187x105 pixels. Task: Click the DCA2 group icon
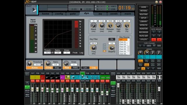pos(123,77)
